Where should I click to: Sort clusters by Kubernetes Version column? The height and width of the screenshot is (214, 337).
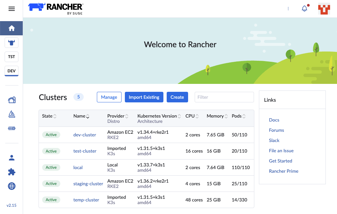(159, 116)
